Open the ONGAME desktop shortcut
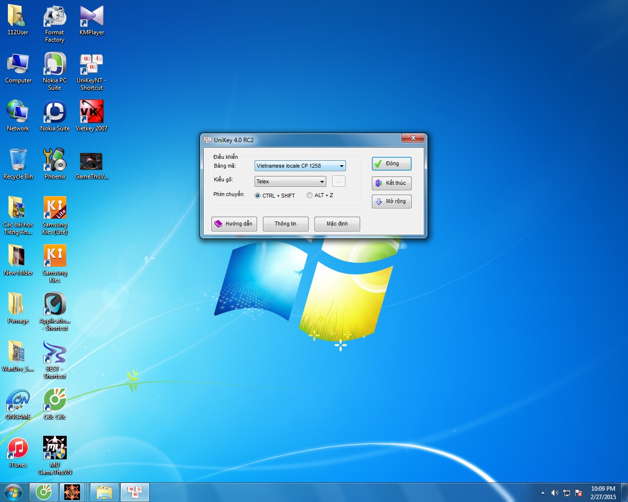Viewport: 628px width, 502px height. pos(18,404)
